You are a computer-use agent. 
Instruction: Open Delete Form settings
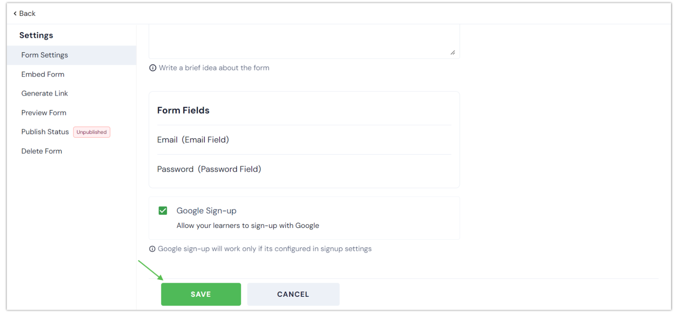coord(41,151)
